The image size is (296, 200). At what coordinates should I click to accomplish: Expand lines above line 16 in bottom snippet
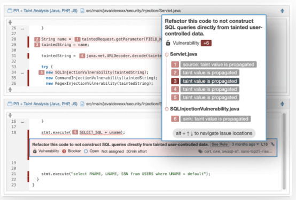pos(10,115)
